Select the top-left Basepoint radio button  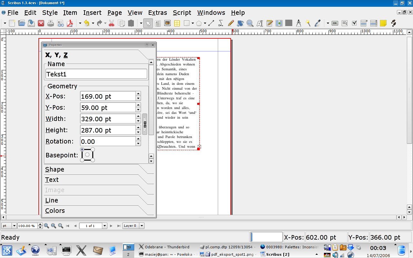(82, 150)
